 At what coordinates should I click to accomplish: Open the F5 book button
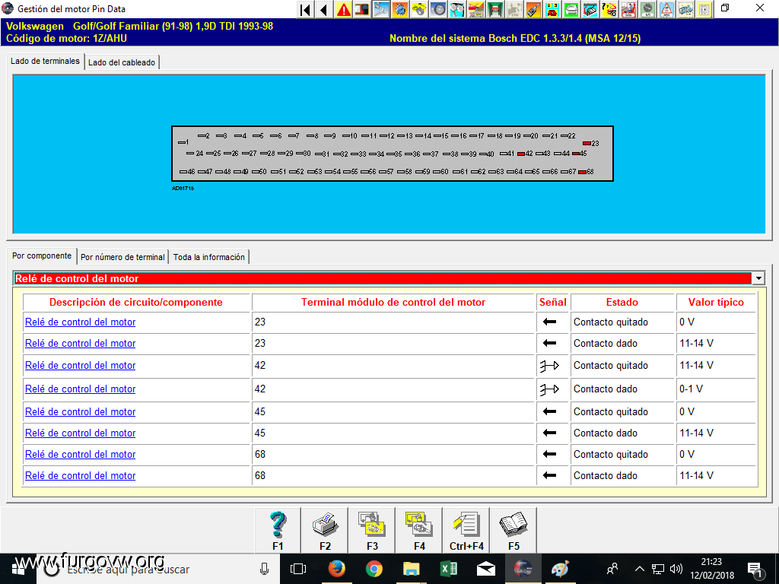[514, 530]
